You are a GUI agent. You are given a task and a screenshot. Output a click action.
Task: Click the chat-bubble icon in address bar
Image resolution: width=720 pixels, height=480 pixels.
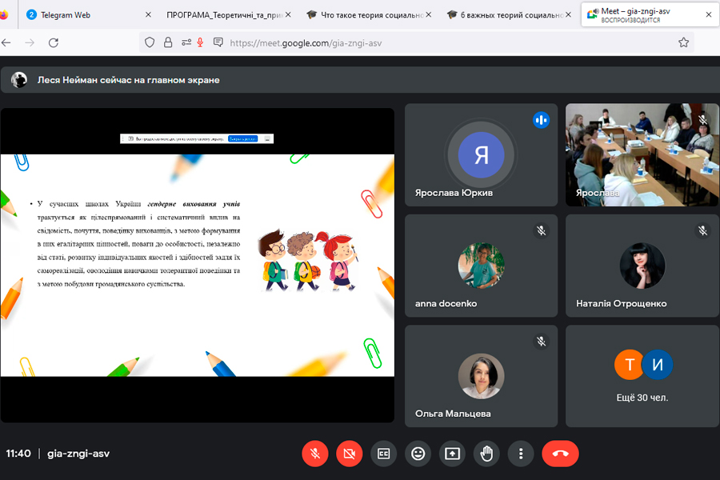[x=218, y=42]
